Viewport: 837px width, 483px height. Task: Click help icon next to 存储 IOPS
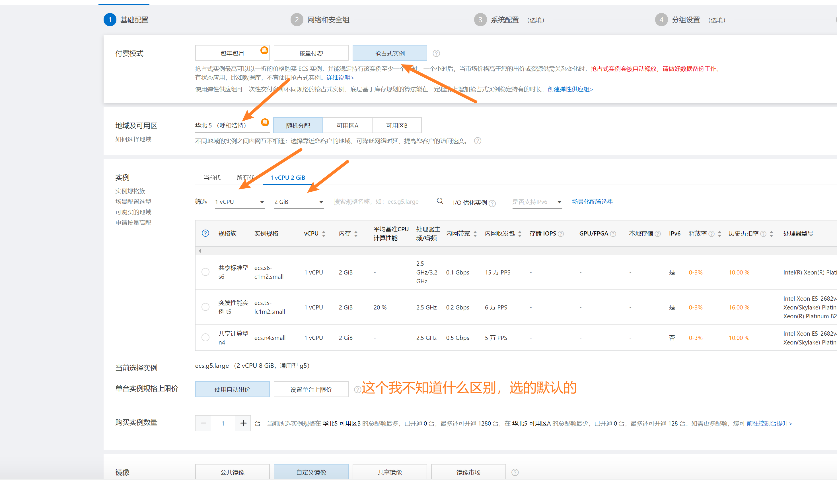[561, 234]
